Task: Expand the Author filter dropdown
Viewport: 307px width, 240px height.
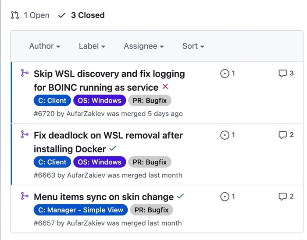Action: [45, 46]
